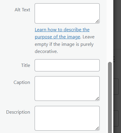Click inside the Alt Text box

[x=67, y=13]
